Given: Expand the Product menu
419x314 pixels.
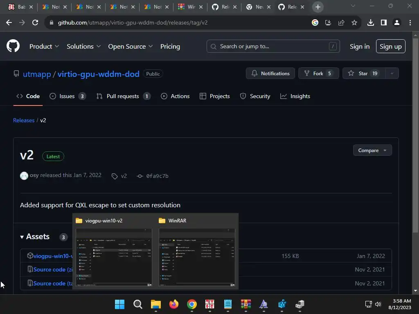Looking at the screenshot, I should (x=44, y=47).
